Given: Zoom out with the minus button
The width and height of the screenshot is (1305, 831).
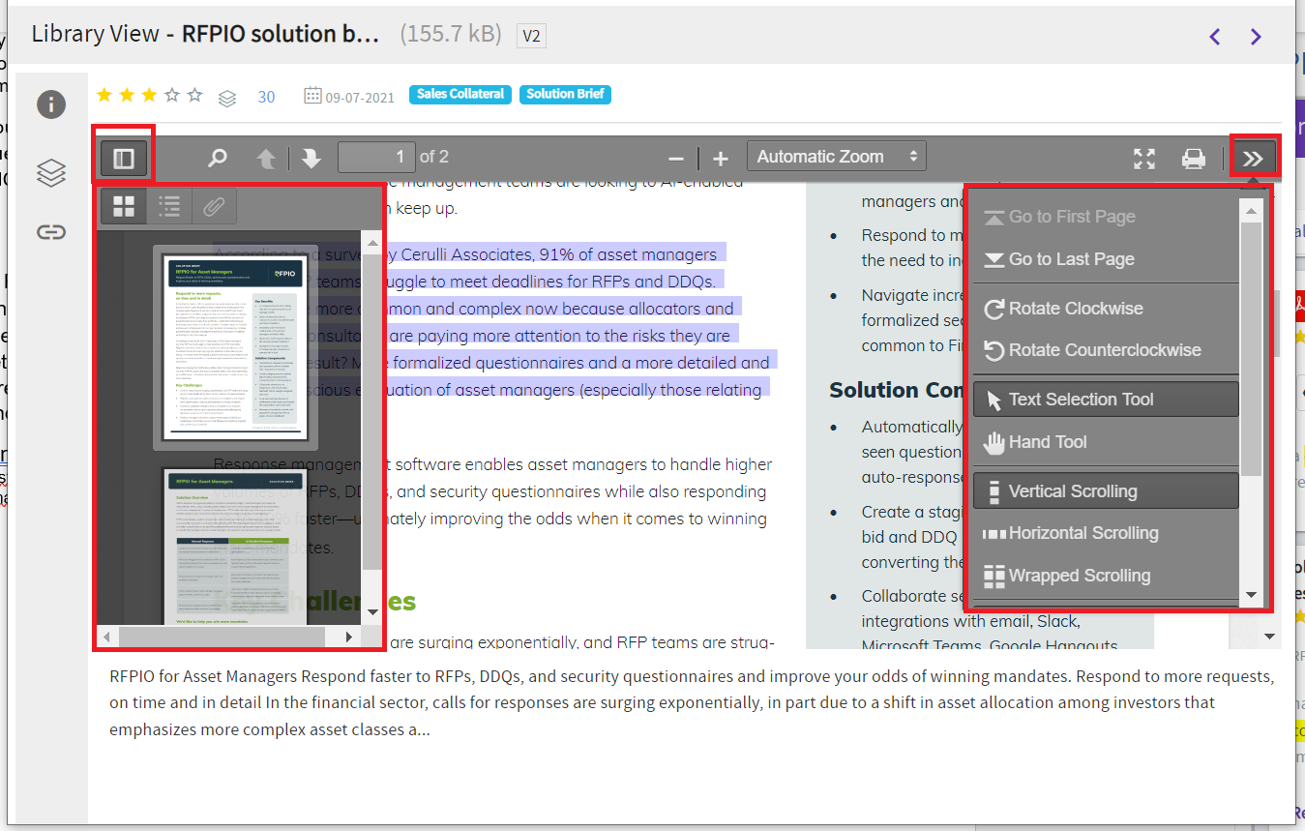Looking at the screenshot, I should click(x=676, y=159).
